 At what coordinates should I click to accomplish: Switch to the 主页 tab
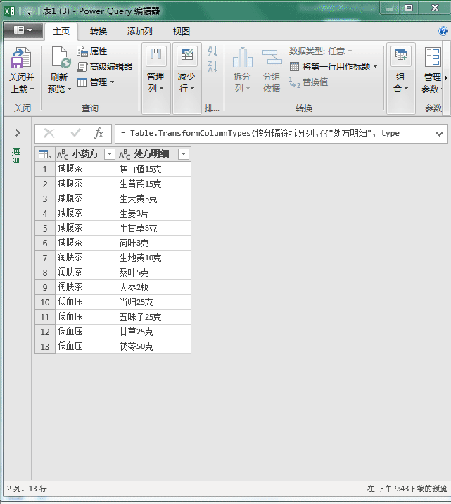point(61,32)
